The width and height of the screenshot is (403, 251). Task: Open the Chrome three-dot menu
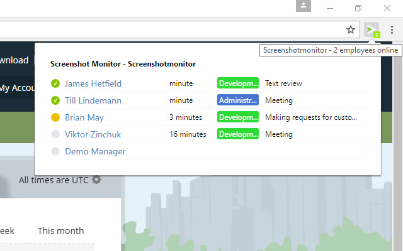(x=392, y=29)
